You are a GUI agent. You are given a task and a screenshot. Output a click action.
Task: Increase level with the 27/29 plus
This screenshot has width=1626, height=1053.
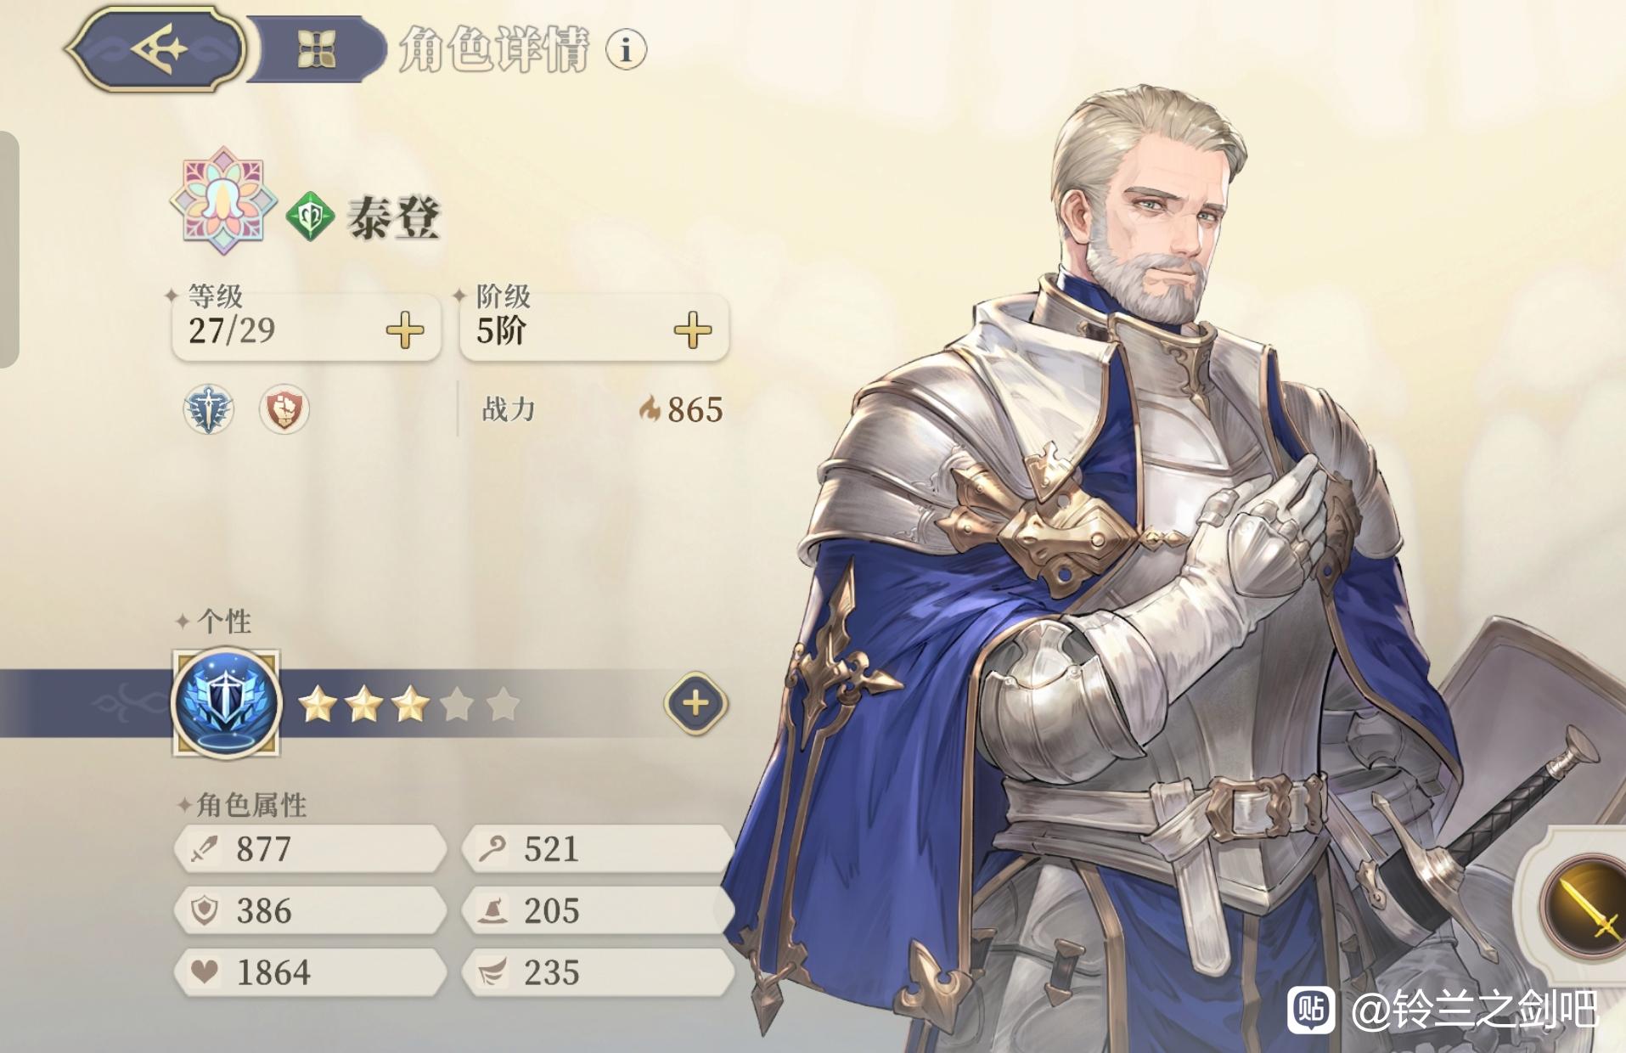(405, 329)
